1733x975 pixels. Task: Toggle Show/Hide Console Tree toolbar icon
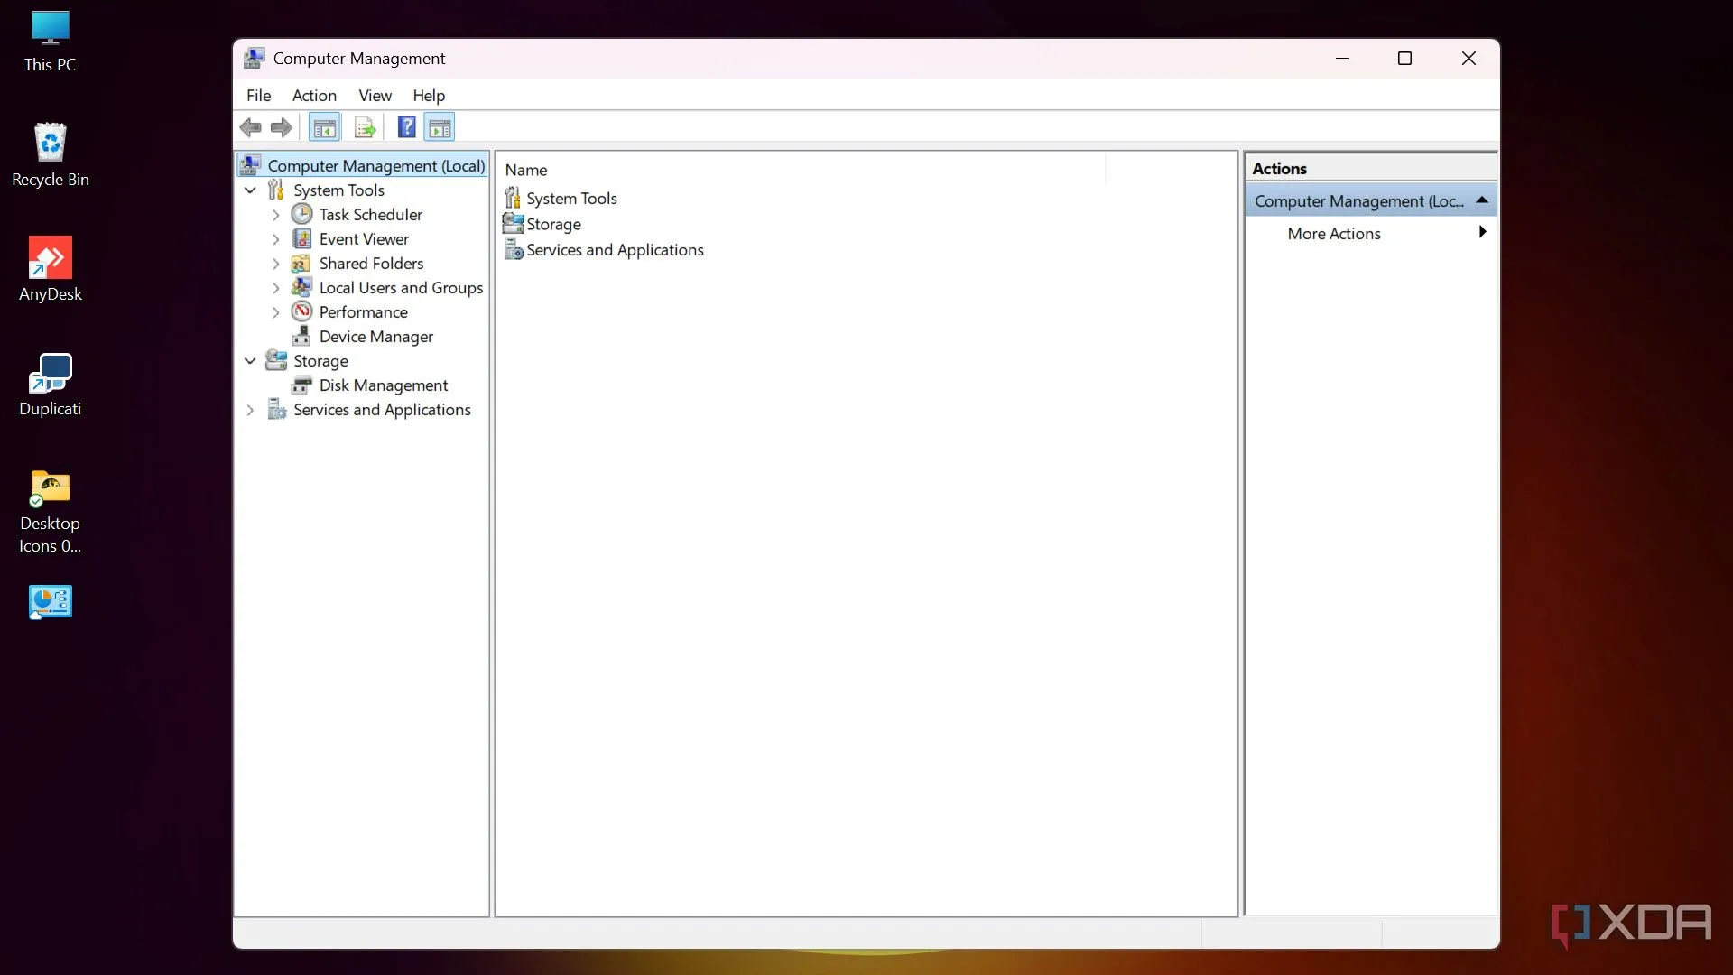click(324, 127)
